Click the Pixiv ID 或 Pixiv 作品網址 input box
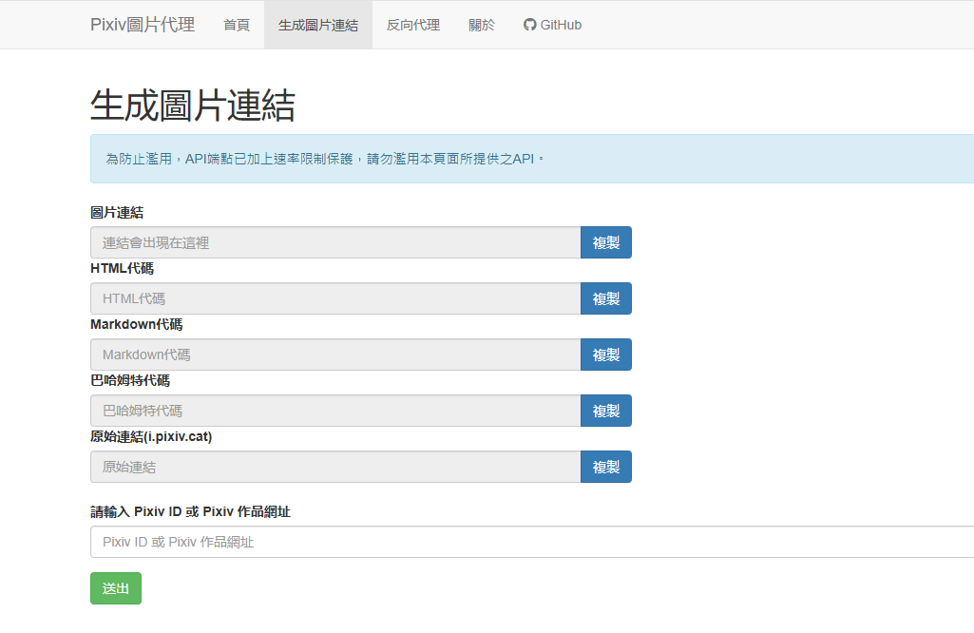Image resolution: width=974 pixels, height=633 pixels. click(x=532, y=542)
